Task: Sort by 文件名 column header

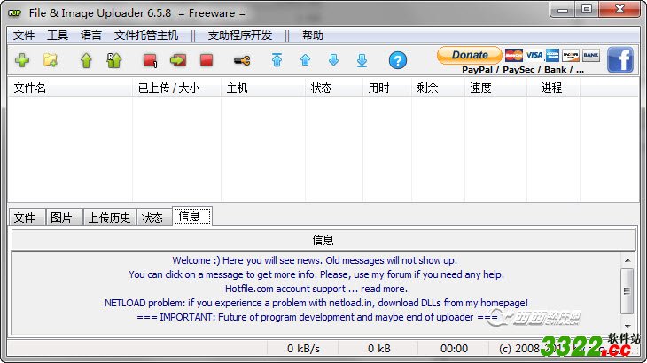Action: tap(70, 88)
